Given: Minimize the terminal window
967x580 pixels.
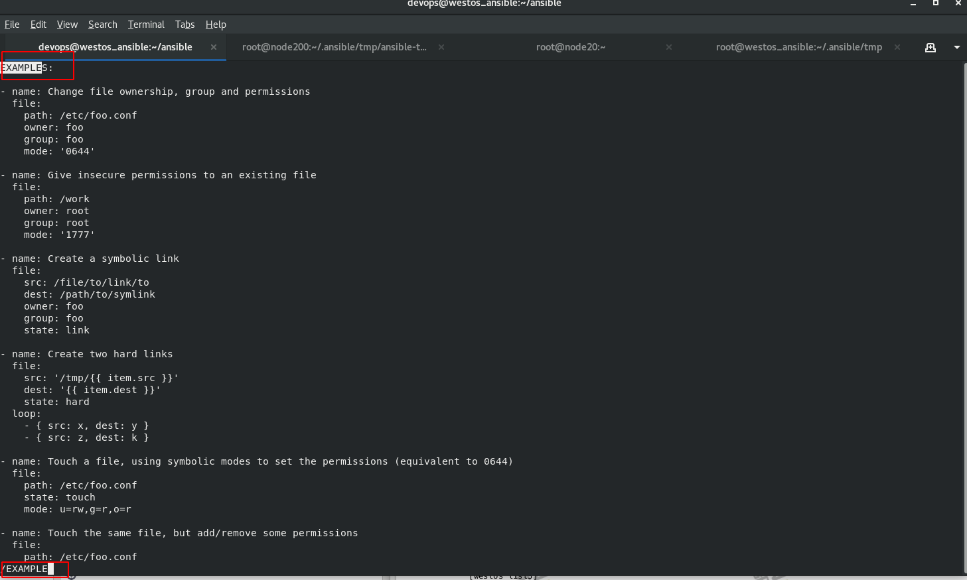Looking at the screenshot, I should point(913,4).
